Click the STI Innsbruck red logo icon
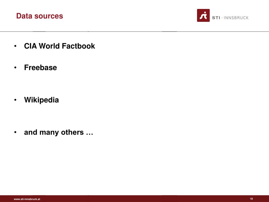 click(203, 16)
